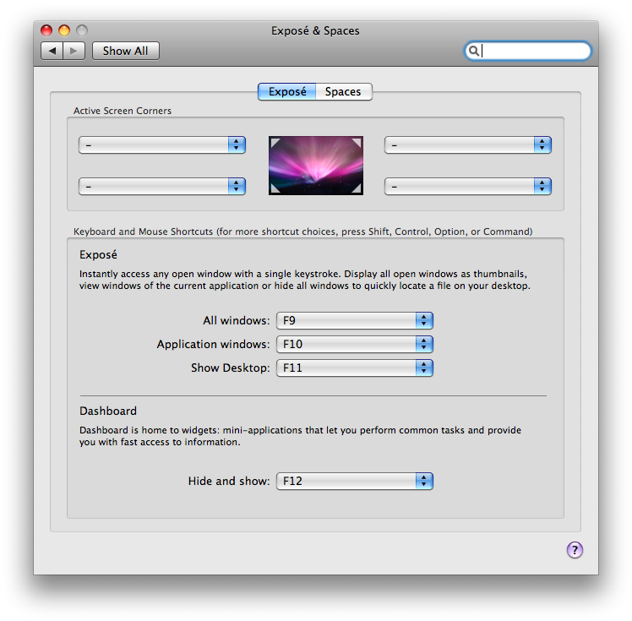Expand the All windows F9 shortcut dropdown
The width and height of the screenshot is (632, 621).
click(355, 320)
